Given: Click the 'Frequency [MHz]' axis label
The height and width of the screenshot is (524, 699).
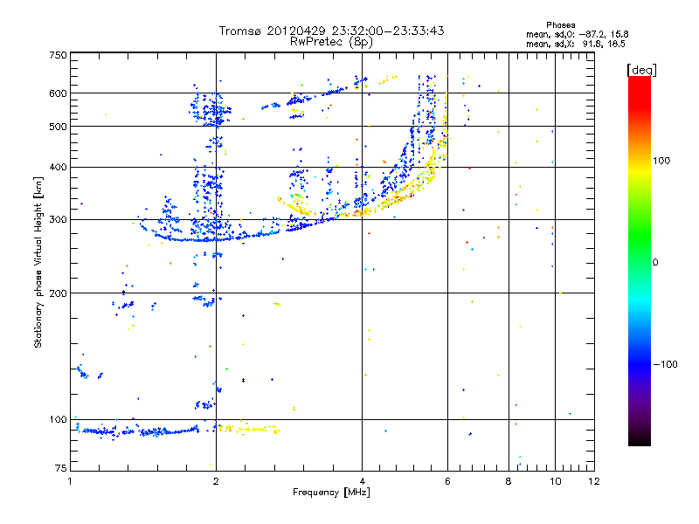Looking at the screenshot, I should click(x=331, y=493).
